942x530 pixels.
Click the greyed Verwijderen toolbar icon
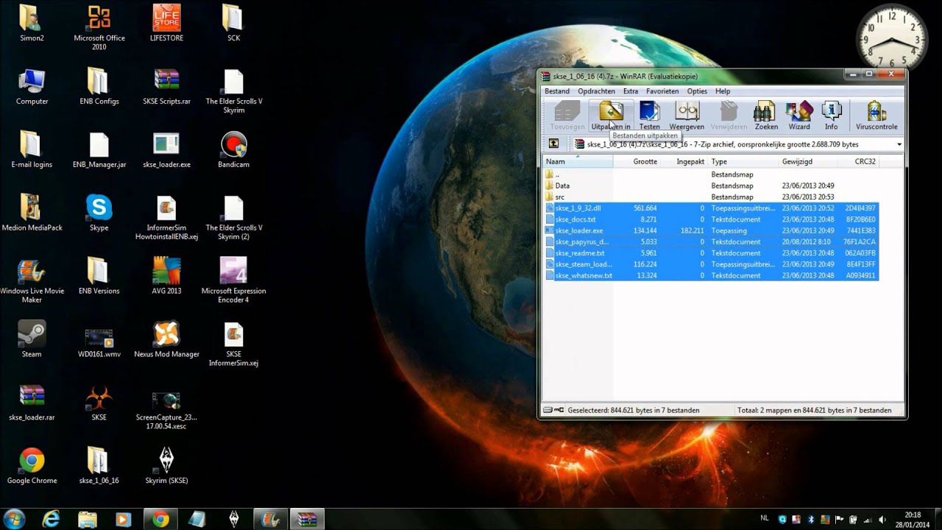click(x=729, y=116)
